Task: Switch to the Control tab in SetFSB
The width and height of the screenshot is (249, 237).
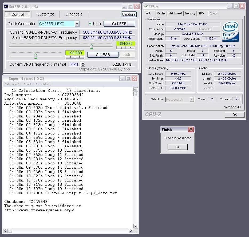Action: coord(17,14)
